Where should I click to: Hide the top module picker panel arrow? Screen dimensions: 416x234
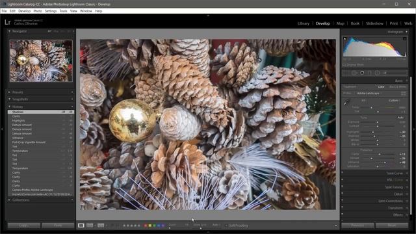[208, 16]
